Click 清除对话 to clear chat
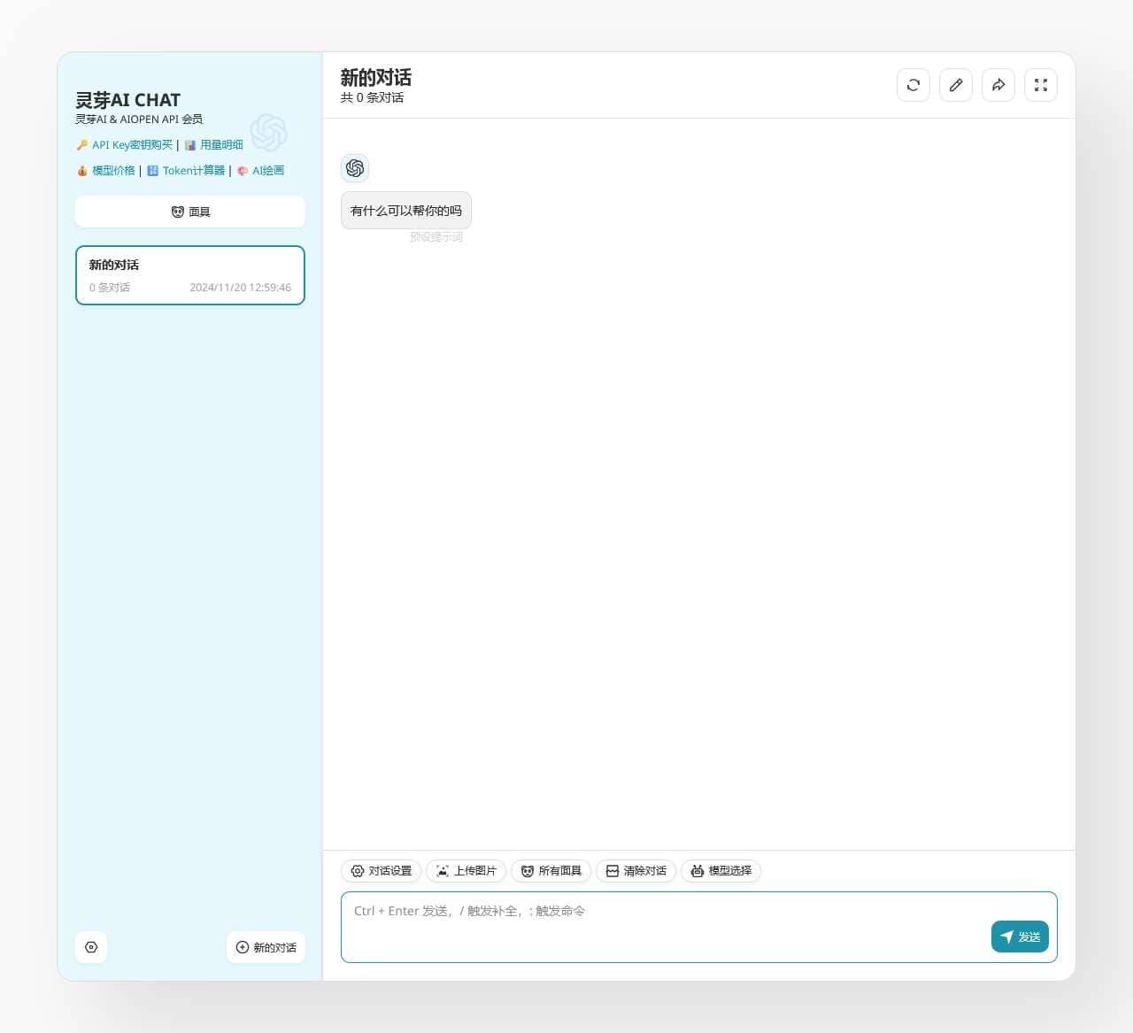 (636, 871)
